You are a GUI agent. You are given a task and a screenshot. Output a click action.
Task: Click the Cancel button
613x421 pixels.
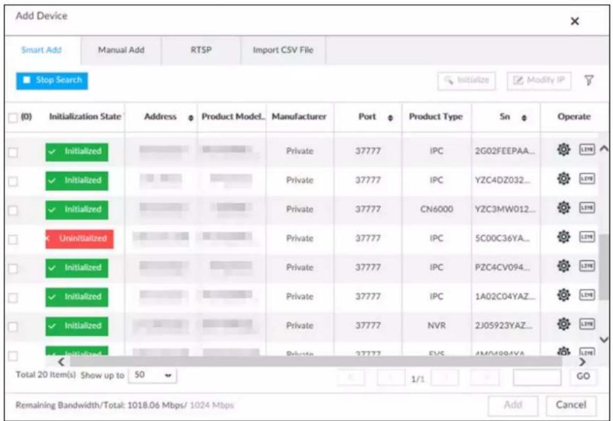click(571, 405)
